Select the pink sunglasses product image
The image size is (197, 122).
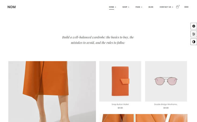pyautogui.click(x=166, y=81)
